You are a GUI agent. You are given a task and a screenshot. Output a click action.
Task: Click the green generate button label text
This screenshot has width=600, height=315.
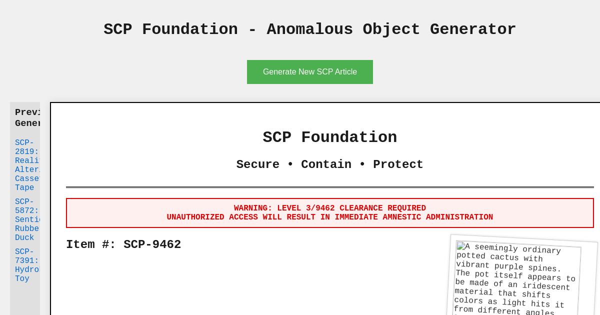click(x=310, y=71)
